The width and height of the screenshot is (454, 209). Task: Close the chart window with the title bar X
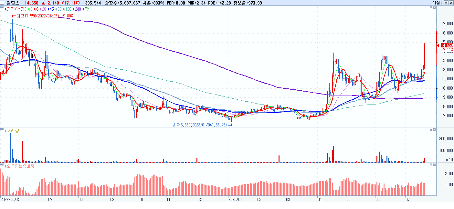pos(451,3)
